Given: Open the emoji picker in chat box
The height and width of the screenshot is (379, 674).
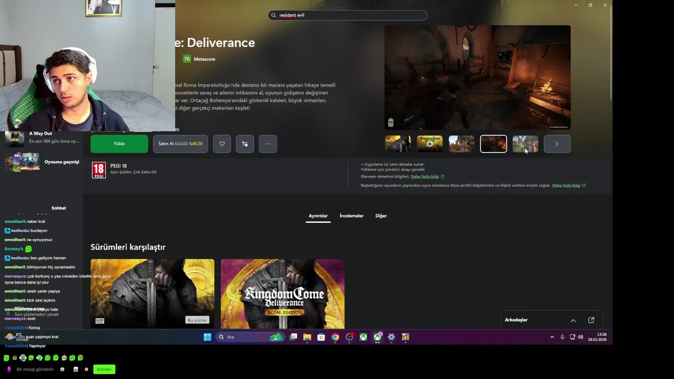Looking at the screenshot, I should click(x=62, y=370).
